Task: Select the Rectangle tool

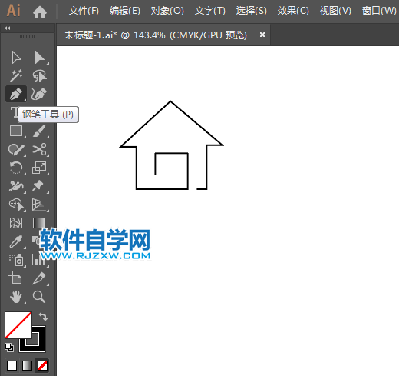Action: 16,131
